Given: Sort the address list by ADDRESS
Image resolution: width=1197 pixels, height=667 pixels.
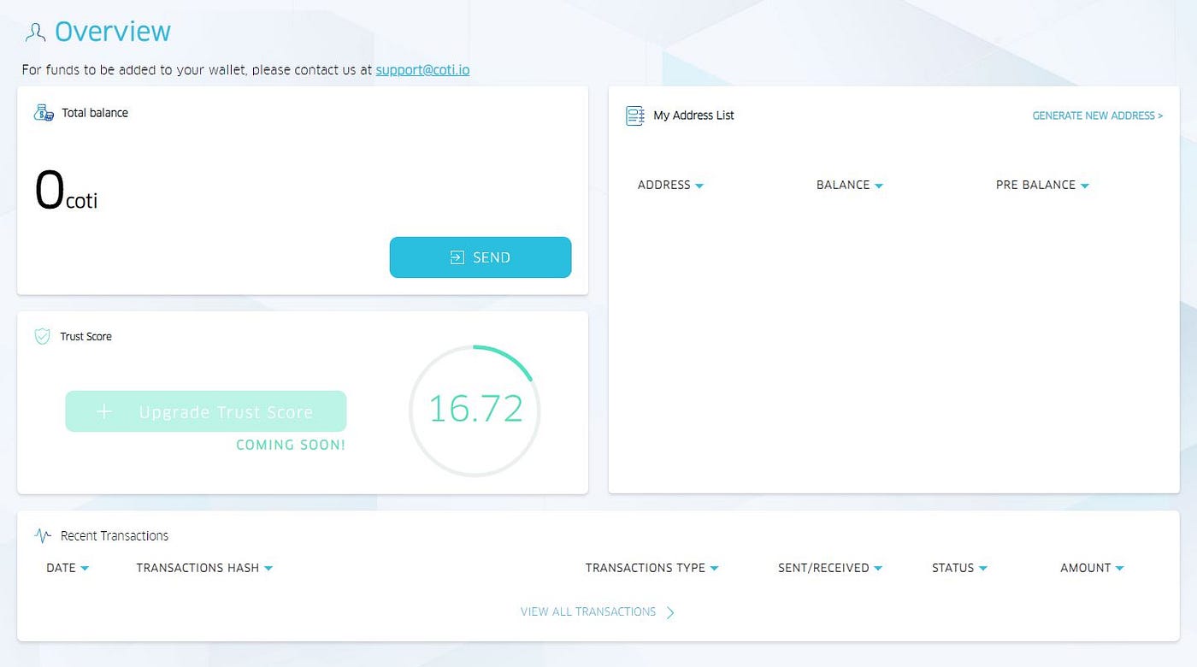Looking at the screenshot, I should (x=671, y=185).
